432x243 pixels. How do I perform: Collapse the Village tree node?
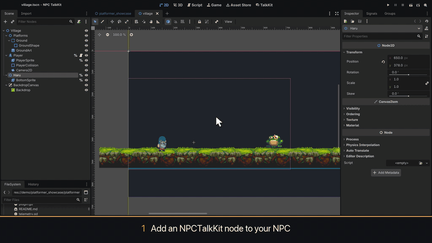pos(4,31)
